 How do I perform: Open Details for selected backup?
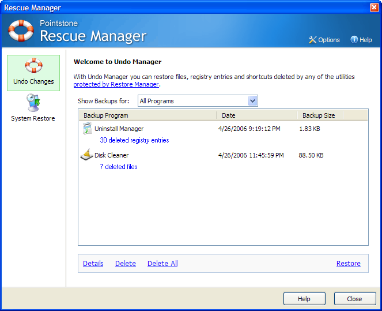[x=93, y=264]
